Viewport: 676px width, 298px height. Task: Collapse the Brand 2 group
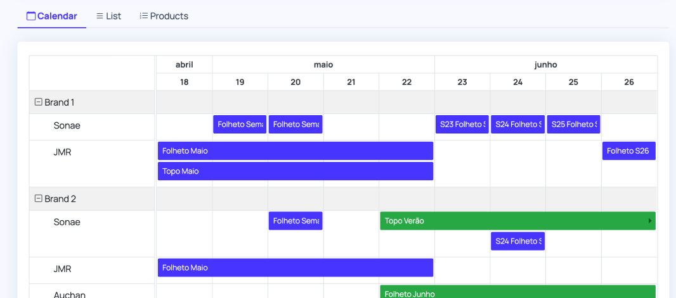pyautogui.click(x=38, y=199)
